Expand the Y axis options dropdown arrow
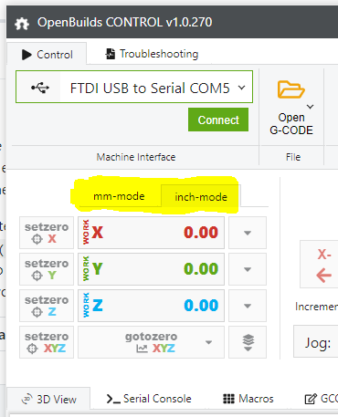Screen dimensions: 338x417 point(248,269)
